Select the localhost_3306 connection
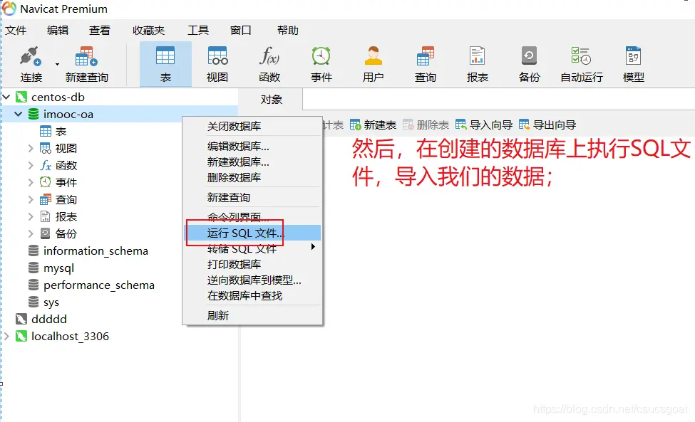 [70, 336]
